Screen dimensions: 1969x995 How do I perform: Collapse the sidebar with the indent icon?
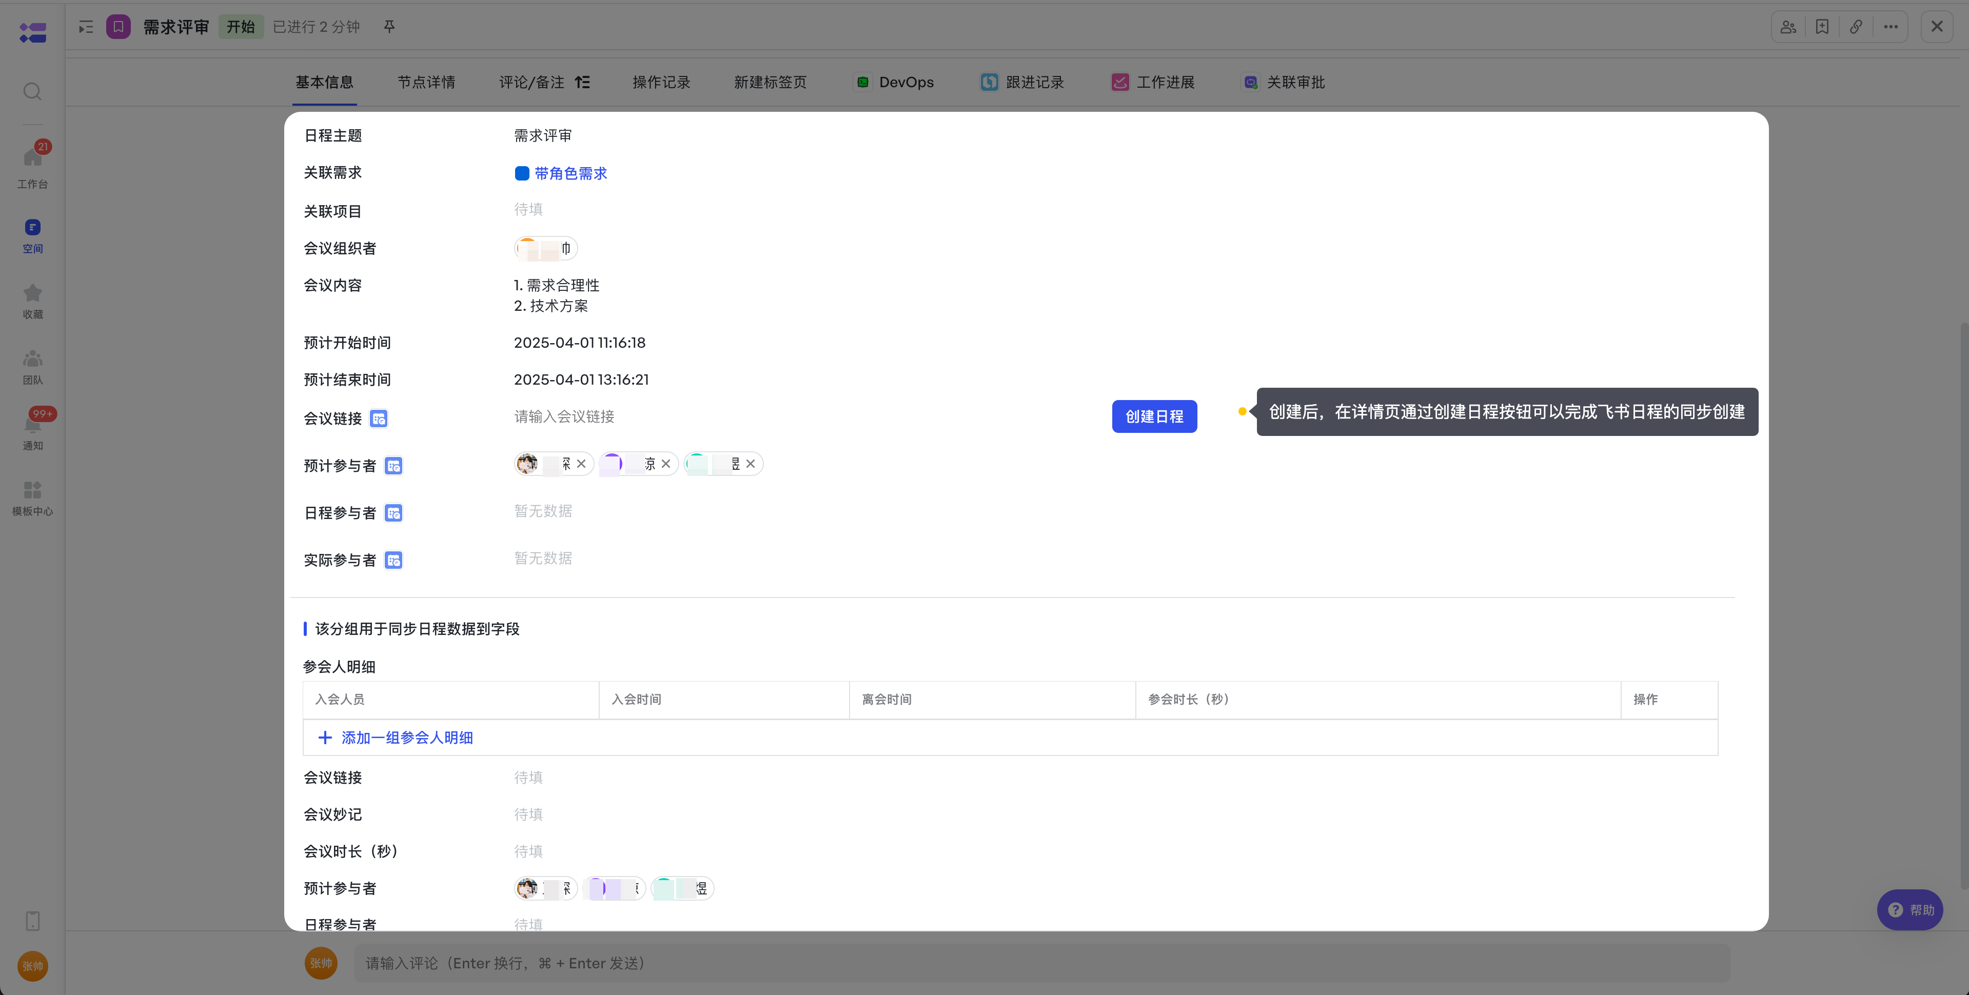coord(86,28)
